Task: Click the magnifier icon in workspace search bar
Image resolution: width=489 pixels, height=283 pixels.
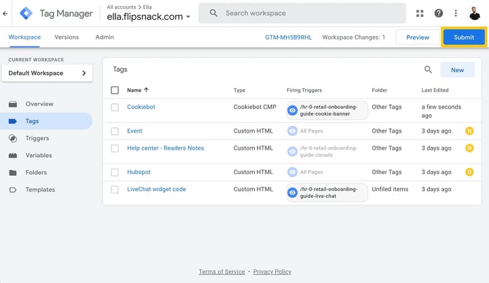Action: pos(214,13)
